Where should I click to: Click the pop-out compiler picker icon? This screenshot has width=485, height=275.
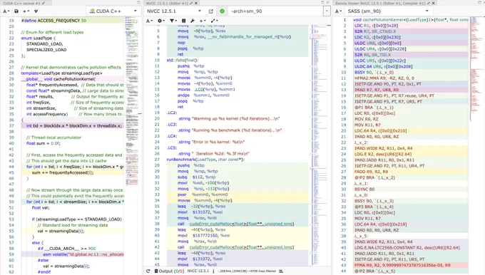[x=211, y=11]
